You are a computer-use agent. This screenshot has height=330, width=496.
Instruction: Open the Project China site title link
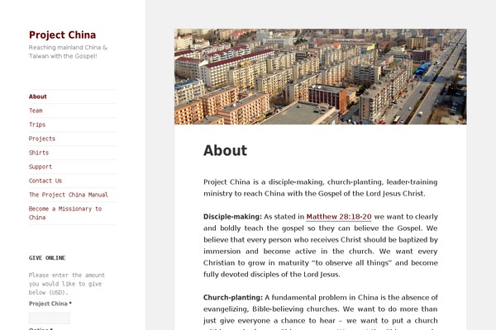tap(62, 35)
